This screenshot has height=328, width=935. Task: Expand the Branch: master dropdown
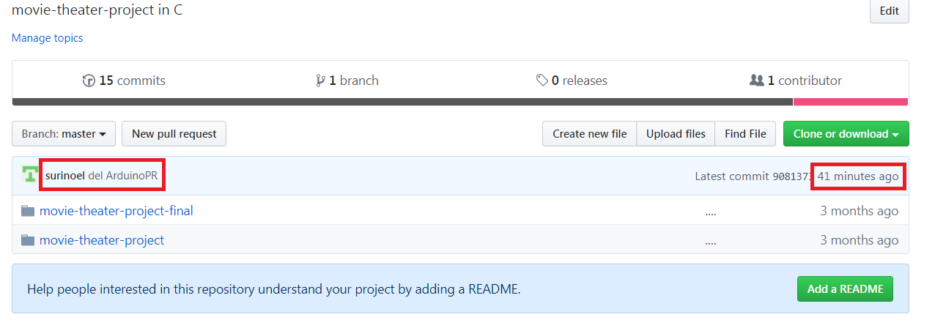(64, 134)
